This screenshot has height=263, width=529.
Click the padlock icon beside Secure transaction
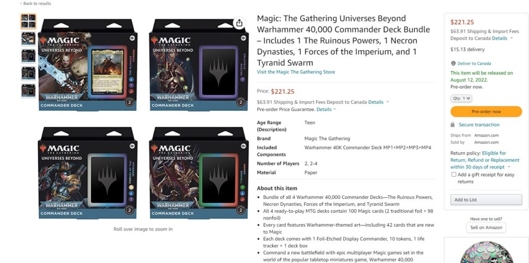(x=453, y=125)
